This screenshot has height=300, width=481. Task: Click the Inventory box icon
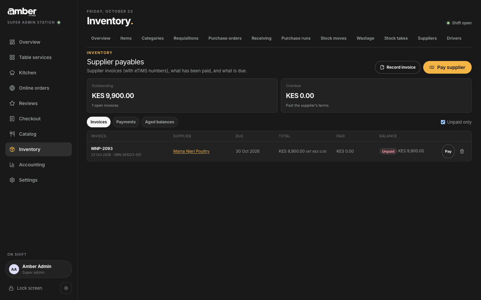point(12,149)
